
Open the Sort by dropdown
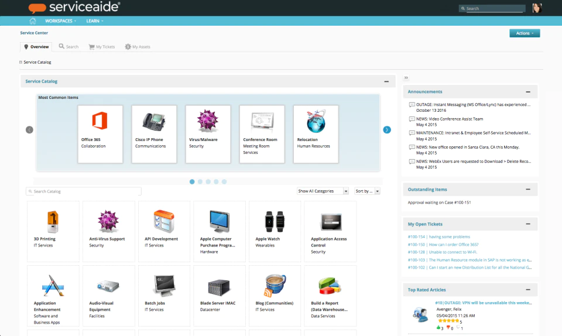pos(367,191)
